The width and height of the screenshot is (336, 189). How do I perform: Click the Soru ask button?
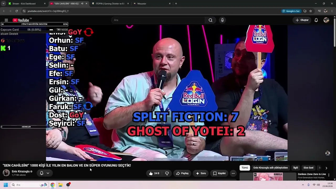click(x=201, y=173)
